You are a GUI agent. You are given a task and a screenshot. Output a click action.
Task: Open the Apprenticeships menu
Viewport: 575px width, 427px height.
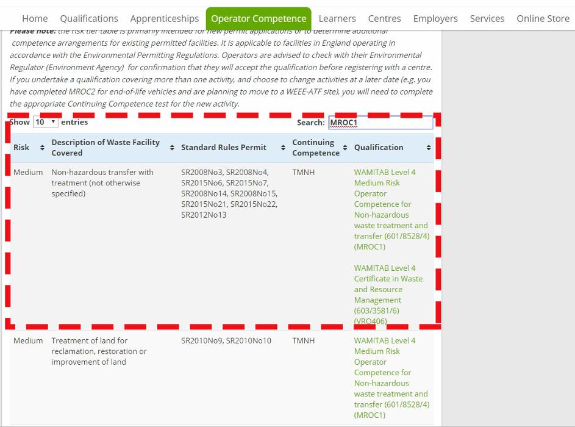pos(165,18)
